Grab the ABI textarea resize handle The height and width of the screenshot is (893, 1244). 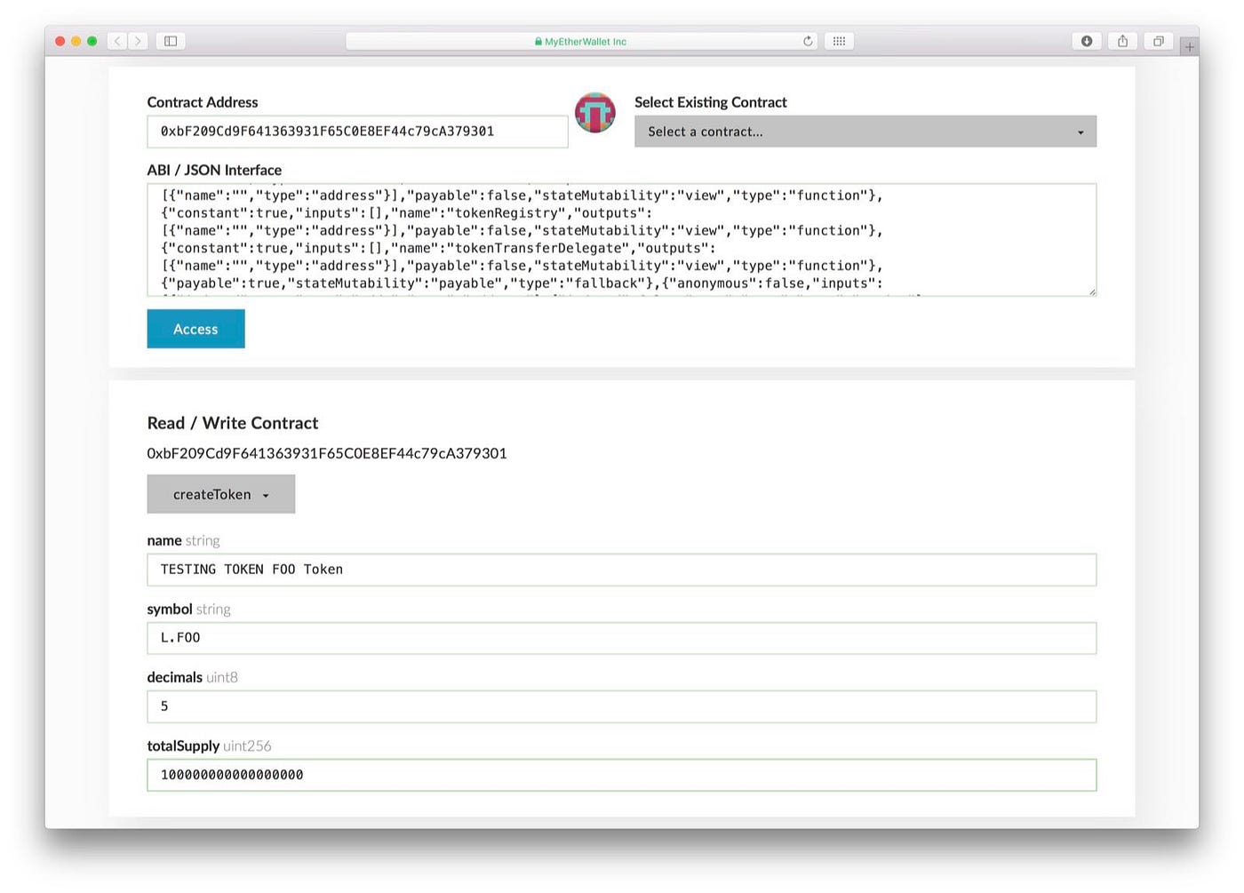[1092, 291]
